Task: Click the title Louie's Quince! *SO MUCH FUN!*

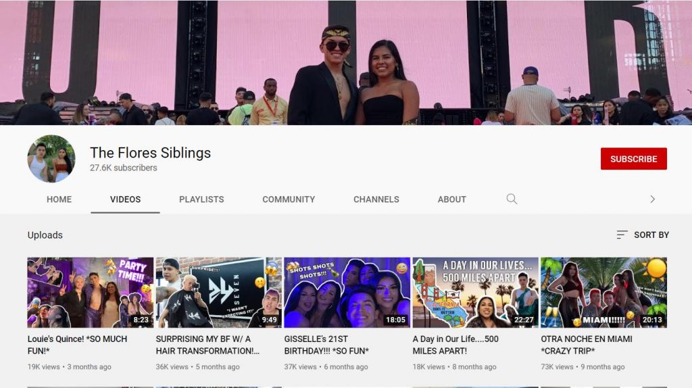Action: pyautogui.click(x=77, y=345)
